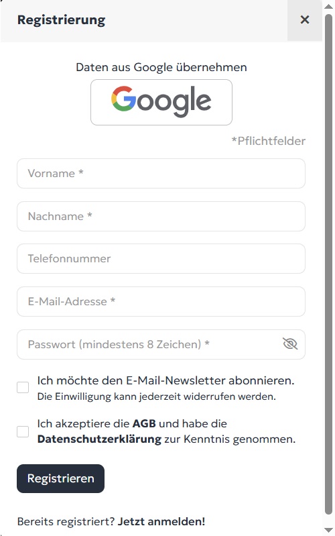Focus the Nachname input field
335x536 pixels.
click(x=161, y=216)
